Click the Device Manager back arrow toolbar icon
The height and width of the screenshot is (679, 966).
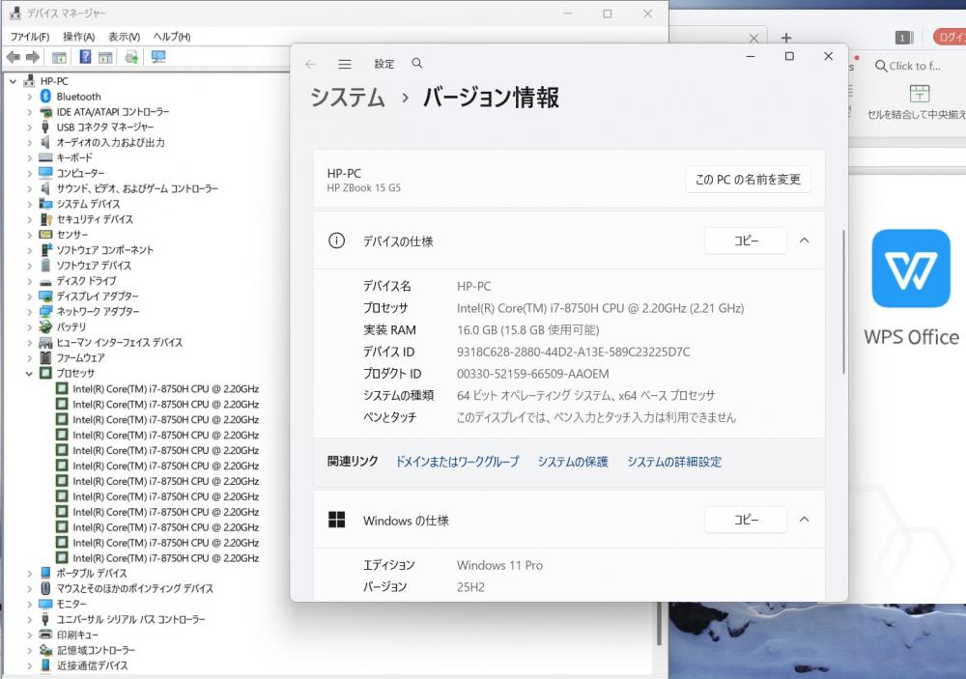[x=13, y=57]
